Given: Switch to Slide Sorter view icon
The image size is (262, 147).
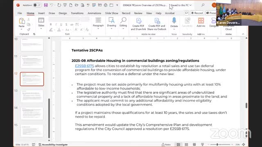Looking at the screenshot, I should (x=186, y=145).
